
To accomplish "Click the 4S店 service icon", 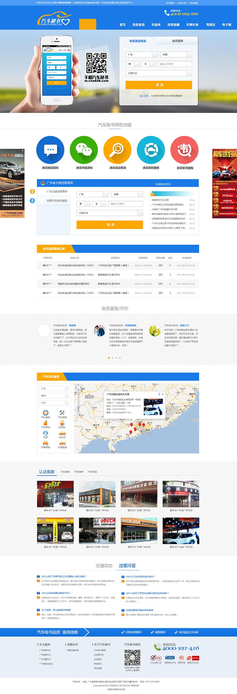I will (45, 433).
